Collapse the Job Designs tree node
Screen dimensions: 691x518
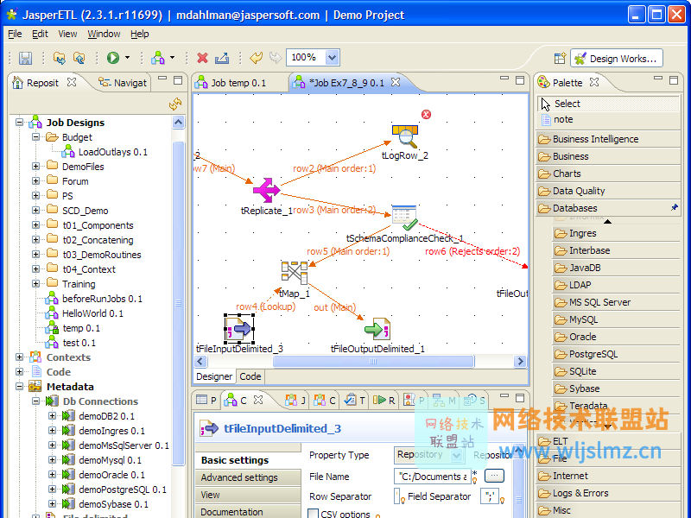click(x=19, y=122)
